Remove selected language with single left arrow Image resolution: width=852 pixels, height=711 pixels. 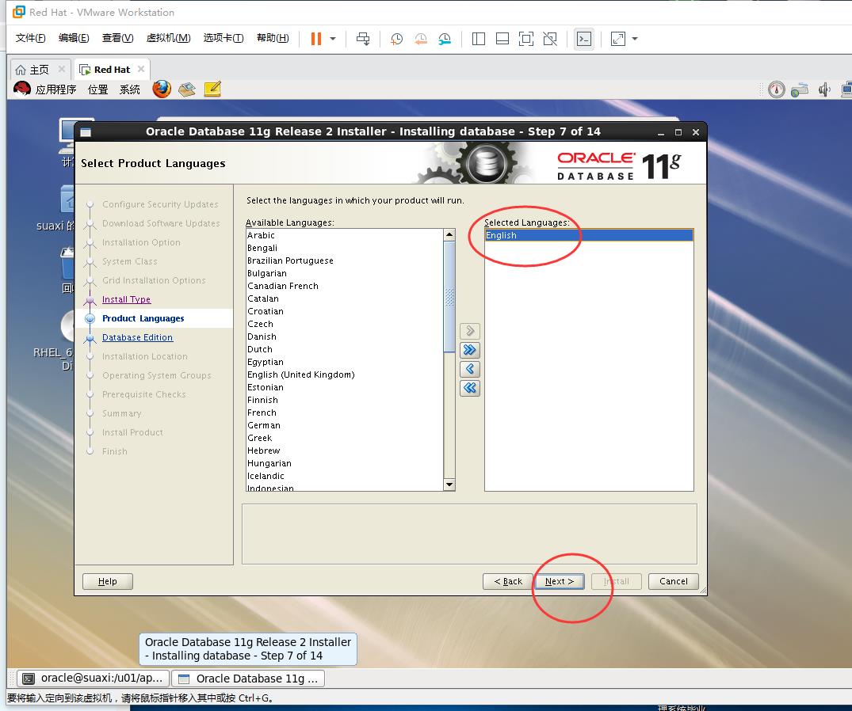coord(469,369)
